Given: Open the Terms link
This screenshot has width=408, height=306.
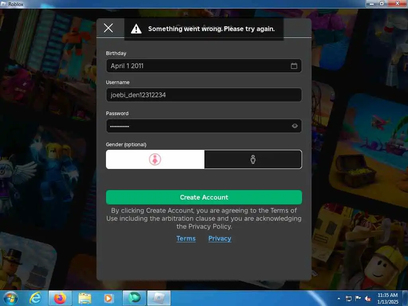Looking at the screenshot, I should click(x=186, y=238).
